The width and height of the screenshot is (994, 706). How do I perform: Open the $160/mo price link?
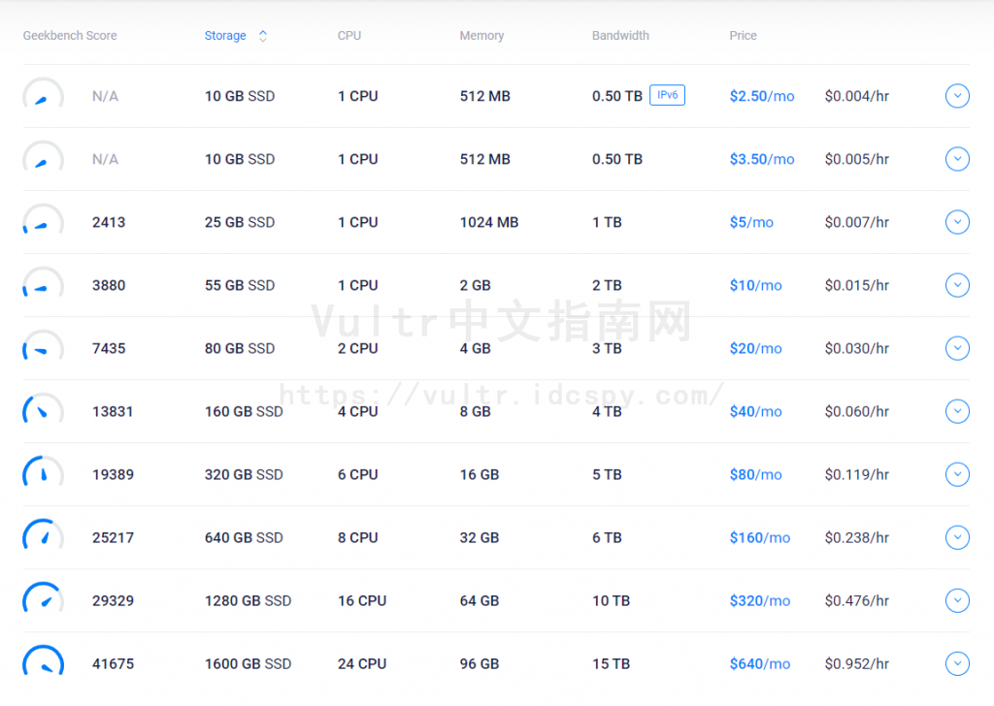click(760, 537)
